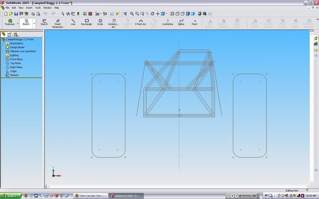Screen dimensions: 319x199
Task: Expand the Lighting tree node
Action: (3, 55)
